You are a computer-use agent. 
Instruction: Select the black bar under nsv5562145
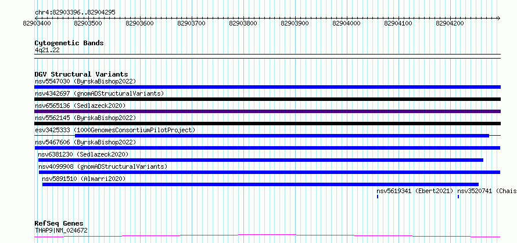tap(267, 124)
